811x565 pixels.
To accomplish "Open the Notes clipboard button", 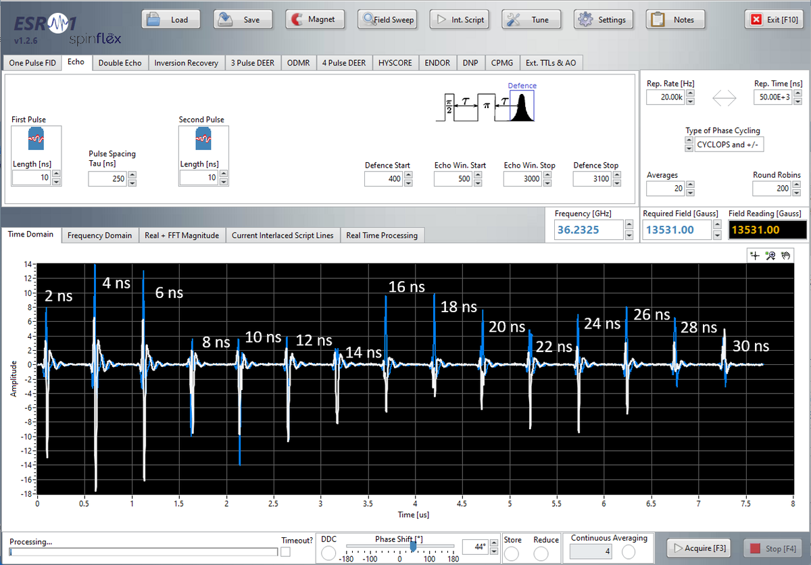I will tap(676, 20).
